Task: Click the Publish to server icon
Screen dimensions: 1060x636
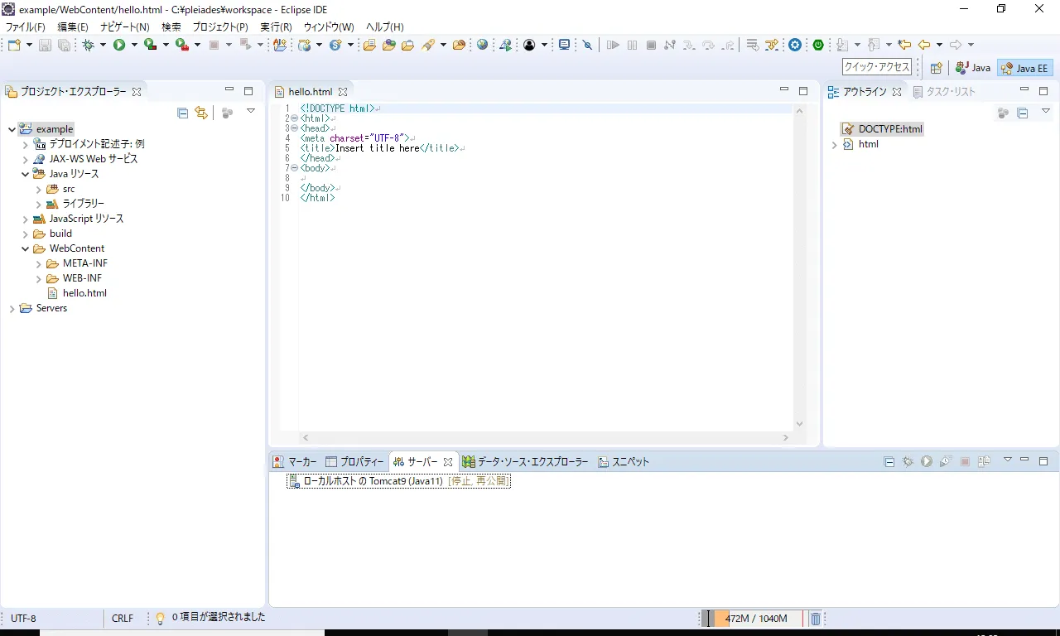Action: pos(984,461)
